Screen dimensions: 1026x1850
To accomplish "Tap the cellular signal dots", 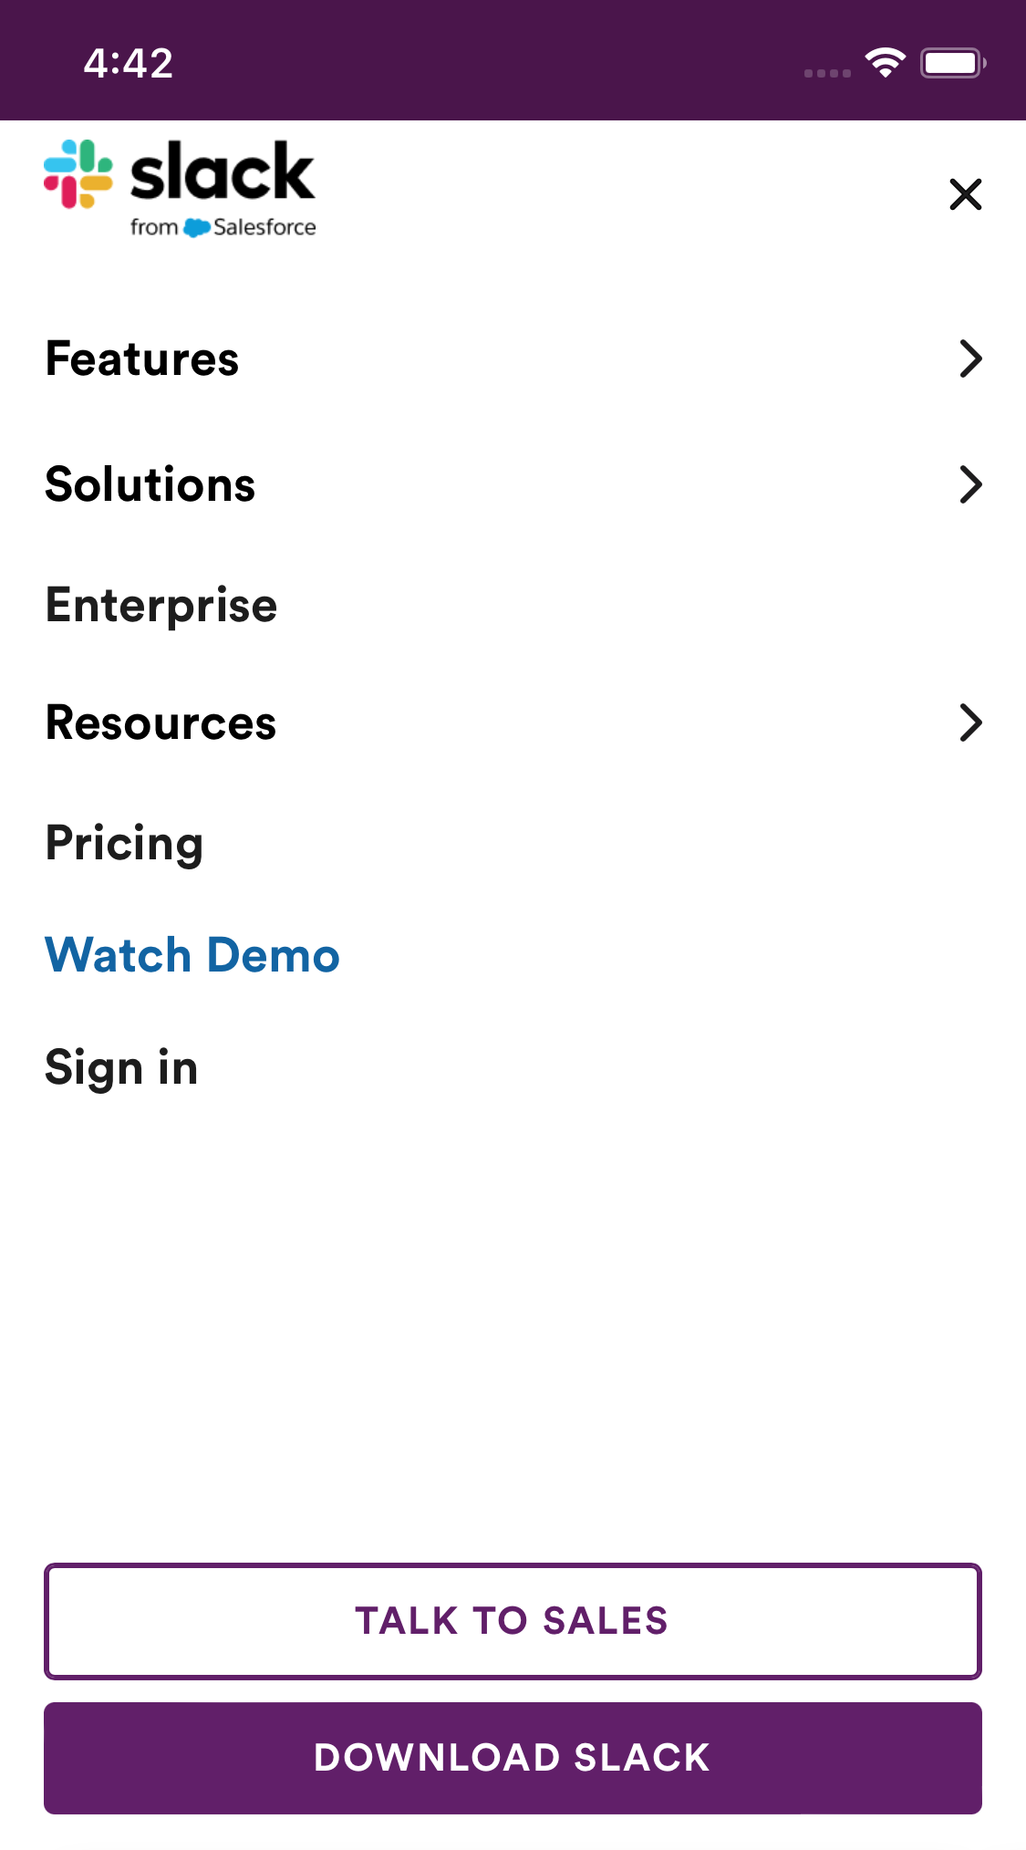I will (827, 73).
